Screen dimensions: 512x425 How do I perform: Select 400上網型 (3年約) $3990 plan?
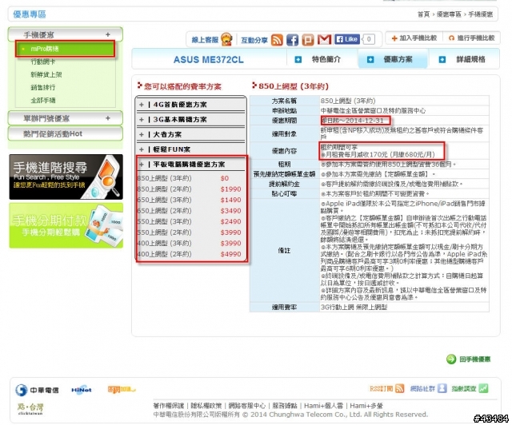tap(190, 244)
